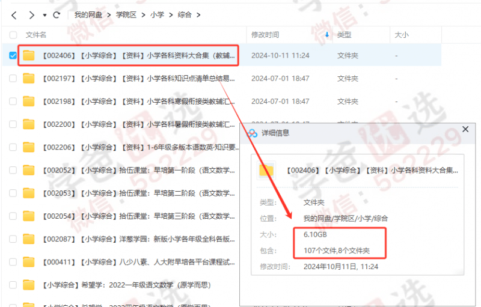Sort by 修改时间 column header
This screenshot has width=481, height=307.
(265, 35)
